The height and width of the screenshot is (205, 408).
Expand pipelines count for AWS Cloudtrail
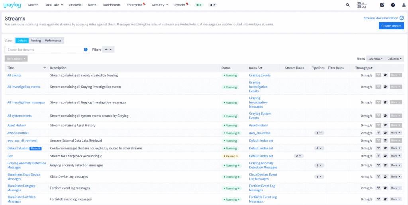click(x=319, y=133)
